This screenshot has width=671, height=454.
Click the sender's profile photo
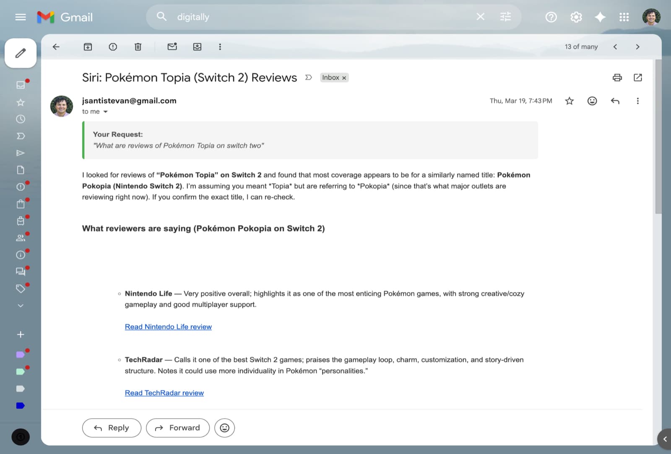(62, 106)
